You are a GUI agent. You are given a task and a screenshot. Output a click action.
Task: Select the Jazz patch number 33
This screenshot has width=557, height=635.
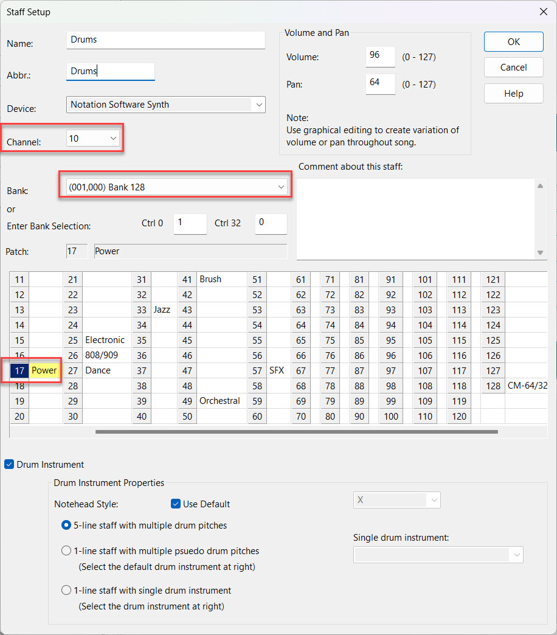[x=142, y=310]
